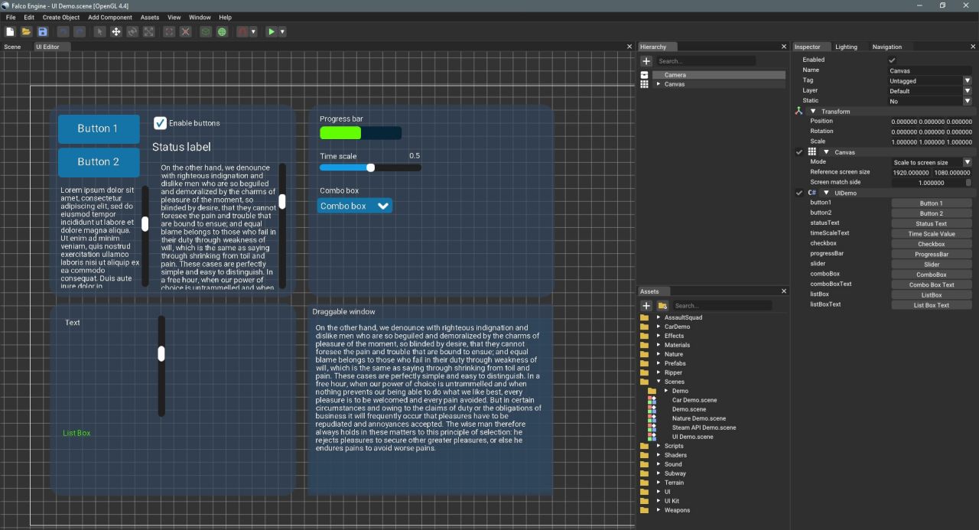This screenshot has width=979, height=530.
Task: Uncheck the Enabled checkbox in Inspector
Action: (892, 60)
